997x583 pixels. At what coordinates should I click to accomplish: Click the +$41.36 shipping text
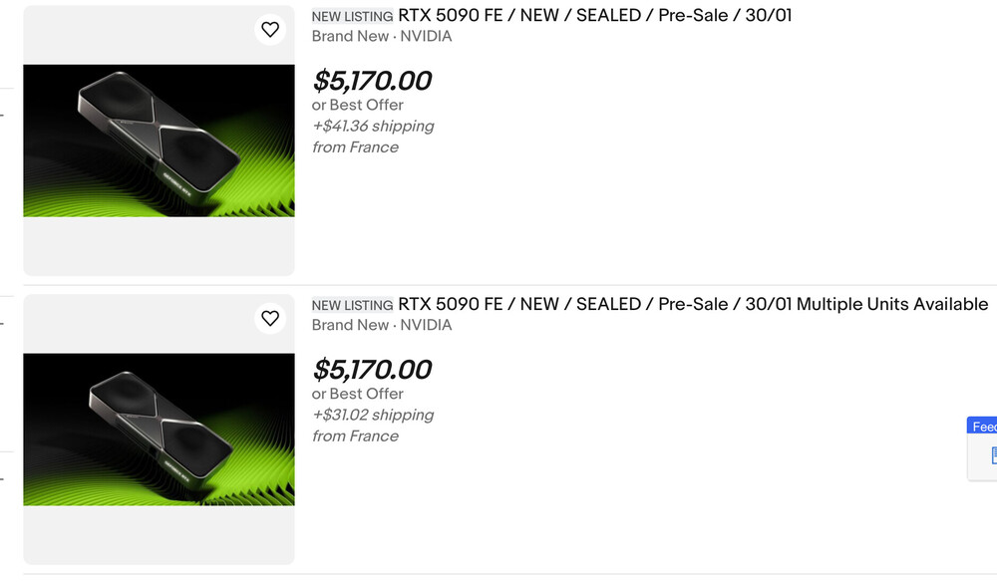[373, 127]
